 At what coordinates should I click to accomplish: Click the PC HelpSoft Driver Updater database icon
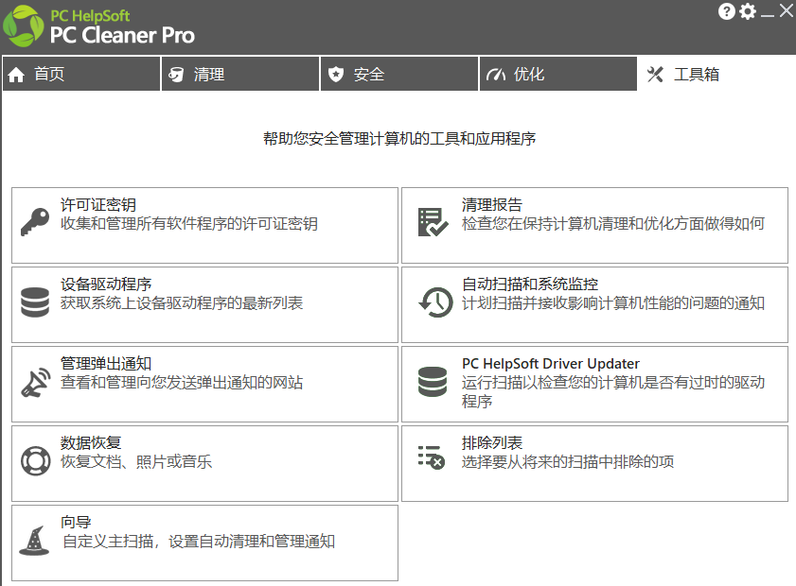[x=433, y=381]
